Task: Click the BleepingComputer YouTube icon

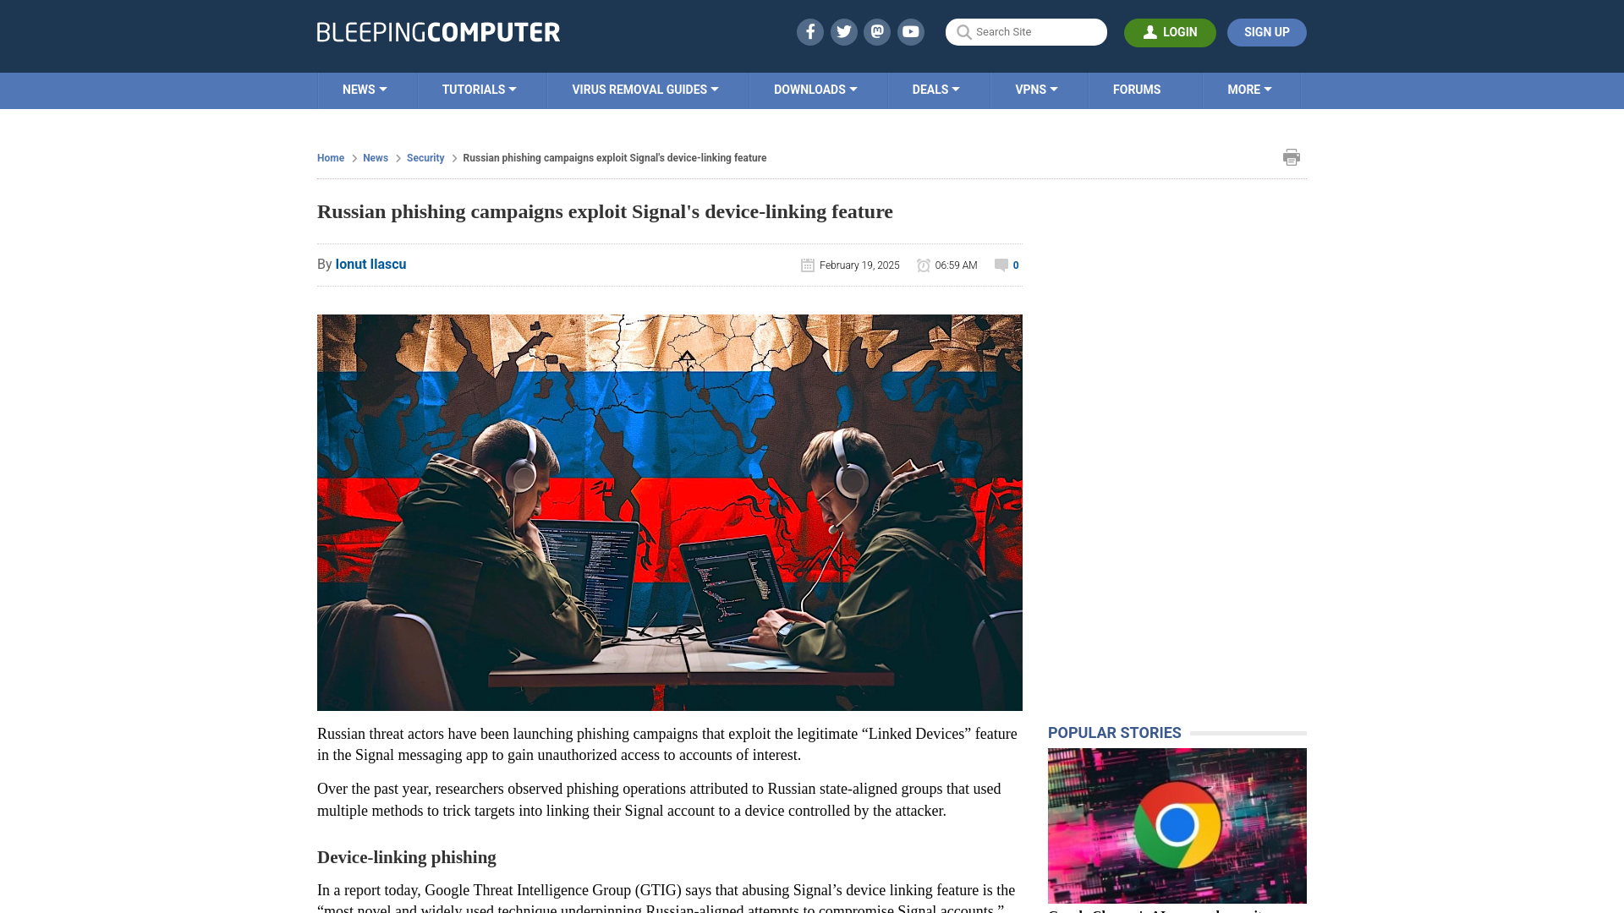Action: tap(911, 31)
